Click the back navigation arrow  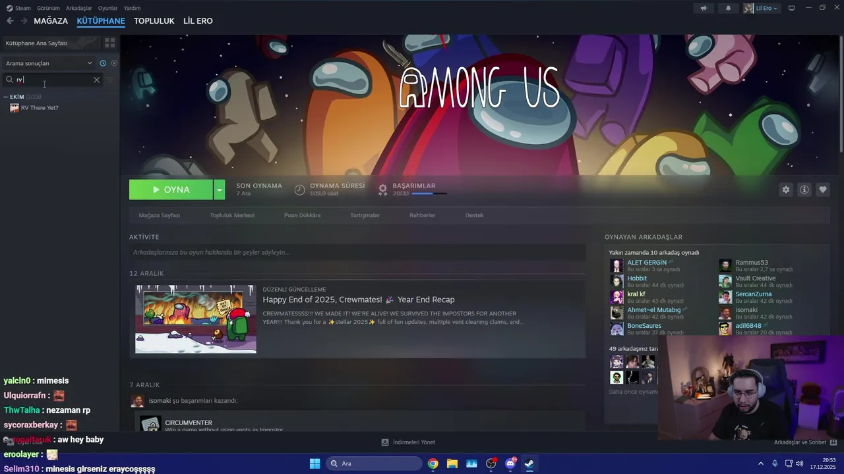tap(10, 21)
